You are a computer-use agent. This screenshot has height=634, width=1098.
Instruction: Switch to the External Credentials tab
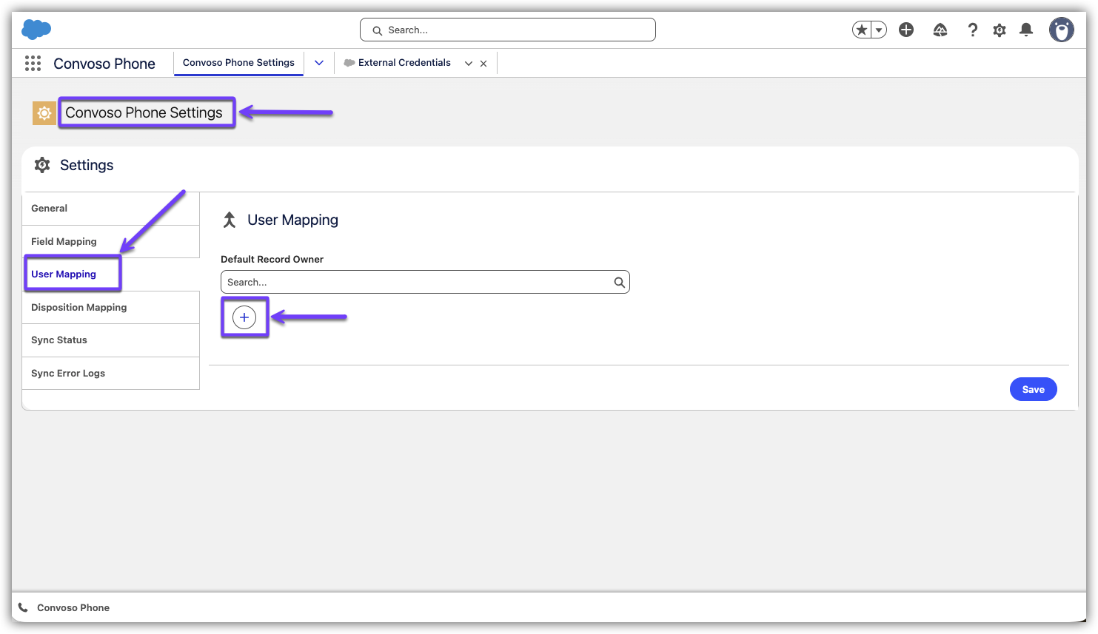[404, 63]
